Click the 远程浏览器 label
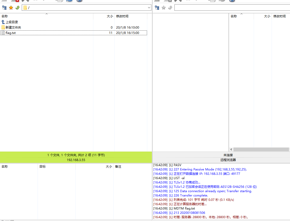This screenshot has width=290, height=221. click(x=228, y=160)
